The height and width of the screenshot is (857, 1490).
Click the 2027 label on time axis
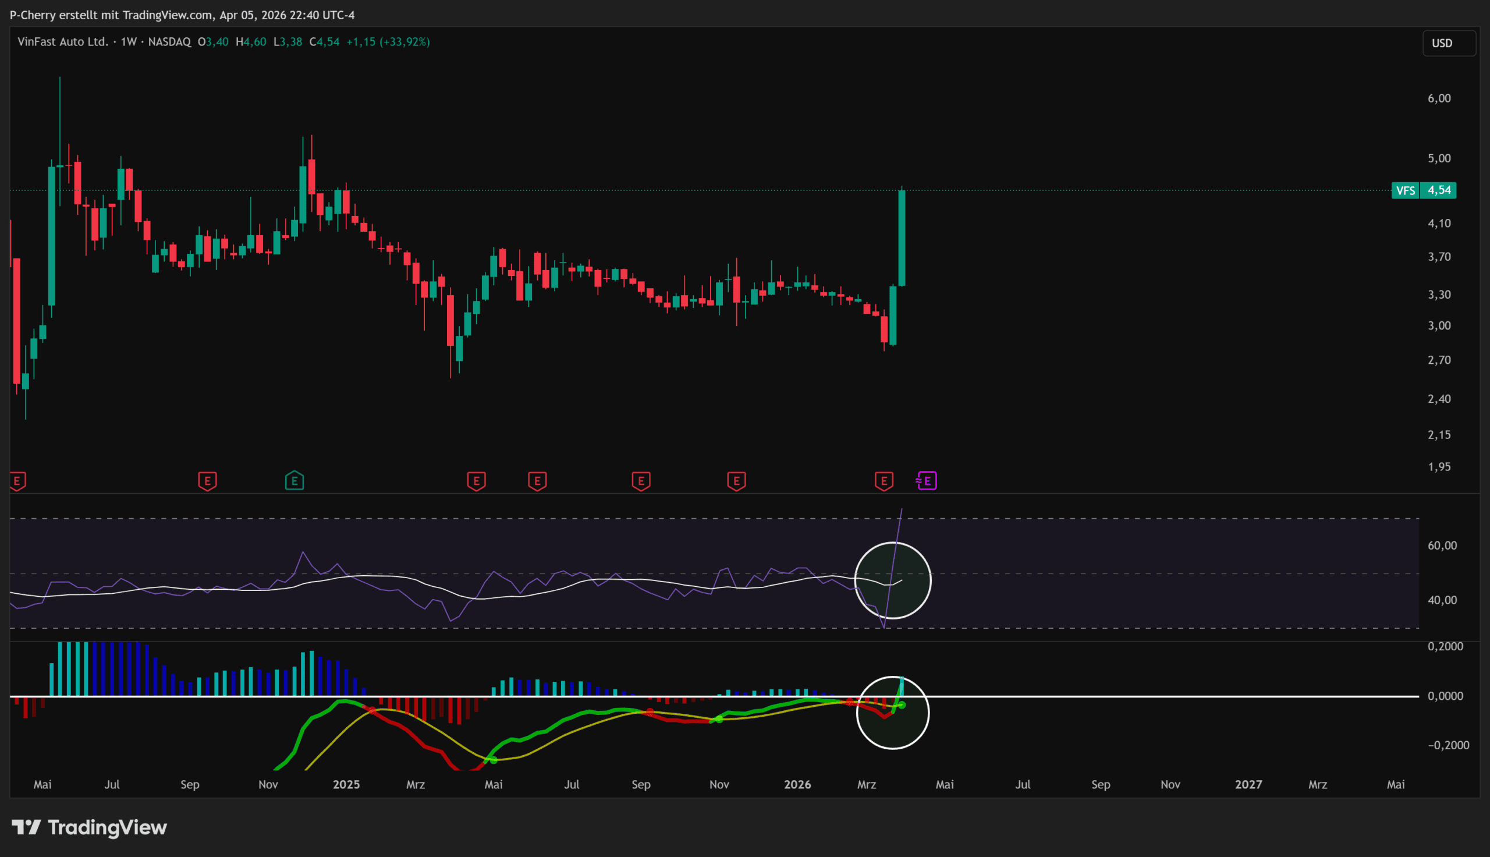click(1248, 784)
